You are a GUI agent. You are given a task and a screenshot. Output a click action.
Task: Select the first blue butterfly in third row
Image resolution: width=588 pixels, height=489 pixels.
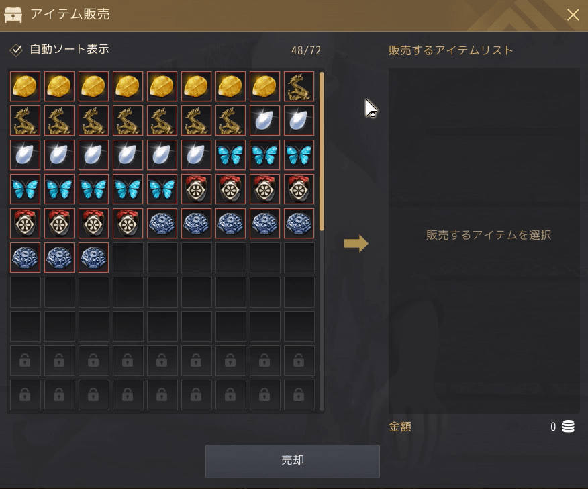point(230,154)
